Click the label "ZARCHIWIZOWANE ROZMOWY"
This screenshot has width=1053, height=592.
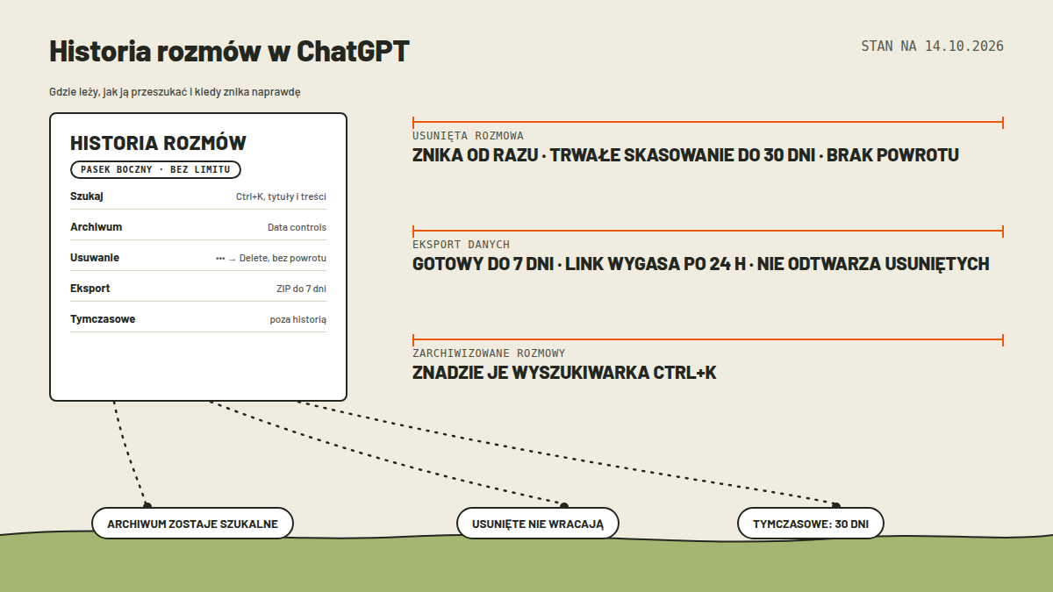490,353
